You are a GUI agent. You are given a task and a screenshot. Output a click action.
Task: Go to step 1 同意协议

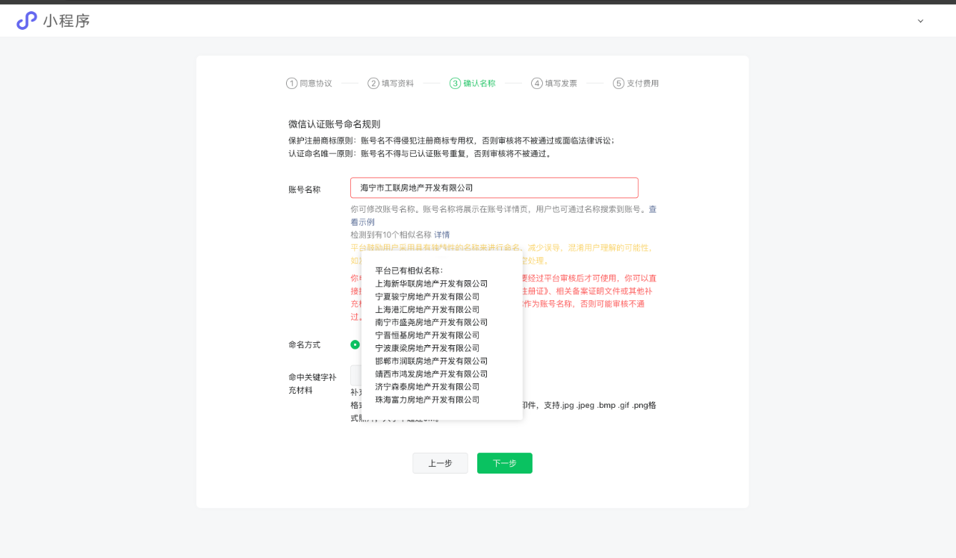coord(309,83)
